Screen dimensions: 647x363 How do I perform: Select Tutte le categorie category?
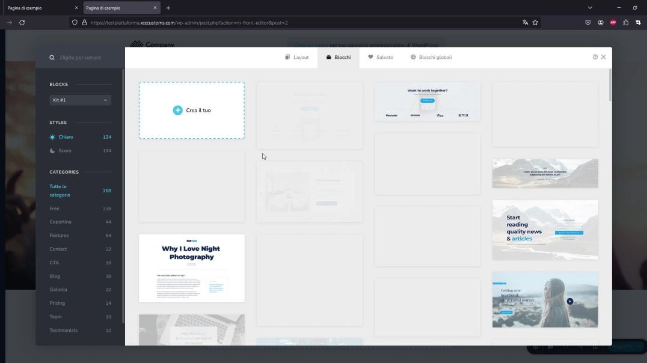tap(80, 191)
